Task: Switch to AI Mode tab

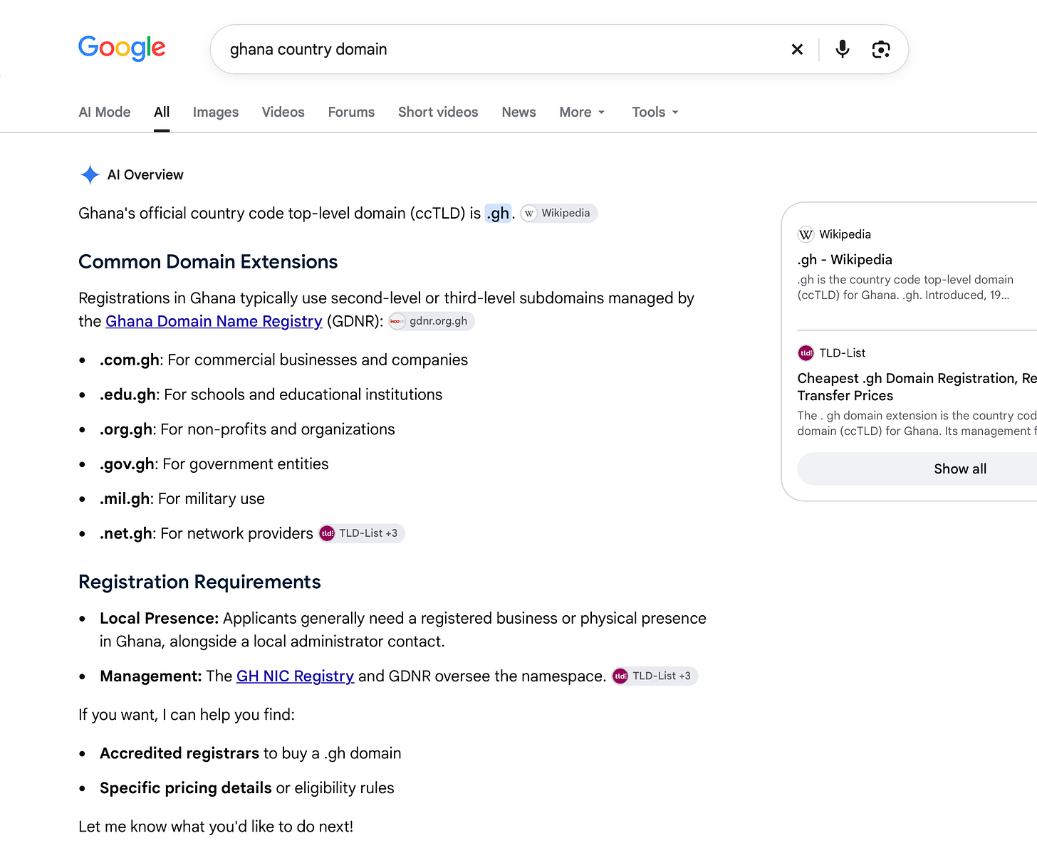Action: point(105,112)
